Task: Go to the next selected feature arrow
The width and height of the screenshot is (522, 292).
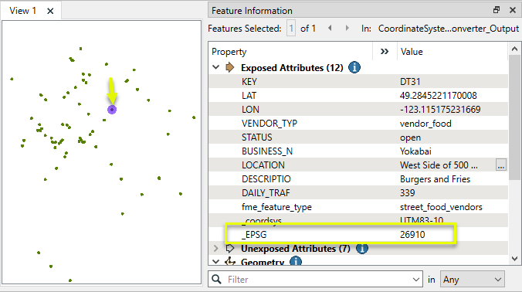Action: [x=347, y=29]
